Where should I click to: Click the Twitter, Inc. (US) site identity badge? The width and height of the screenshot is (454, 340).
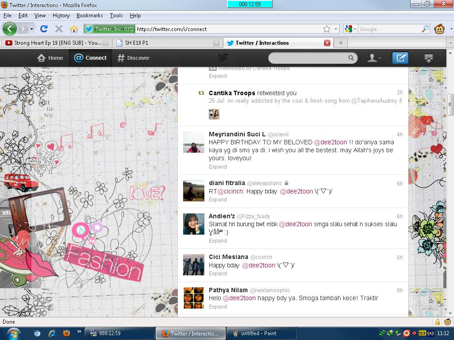tap(109, 29)
